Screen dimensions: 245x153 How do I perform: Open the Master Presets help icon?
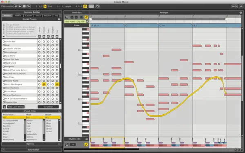(59, 19)
